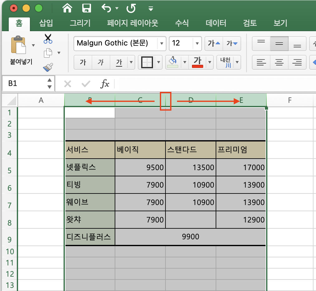Click the 내천 phonetic guide button
The image size is (316, 291).
tap(225, 62)
